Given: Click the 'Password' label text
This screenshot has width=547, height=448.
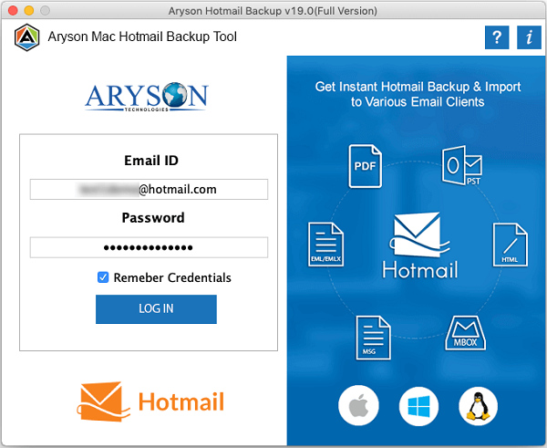Looking at the screenshot, I should (x=153, y=218).
